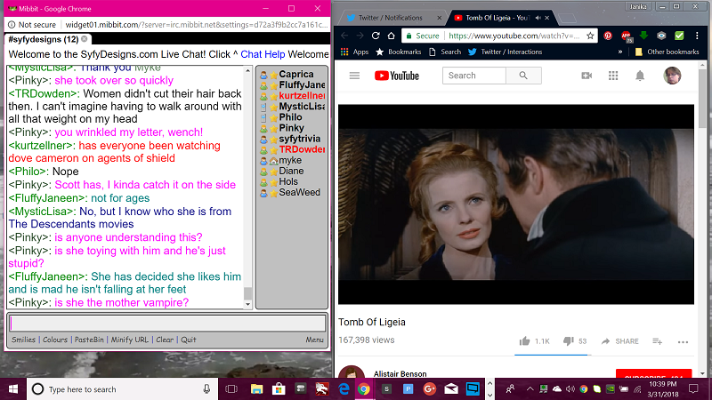Screen dimensions: 712x400
Task: Click the Tomb Of Ligeia video player
Action: tap(516, 204)
